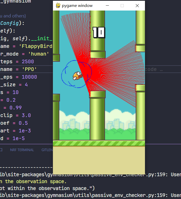This screenshot has width=181, height=199.
Task: Click the 'PPO' string value in the code
Action: [29, 69]
